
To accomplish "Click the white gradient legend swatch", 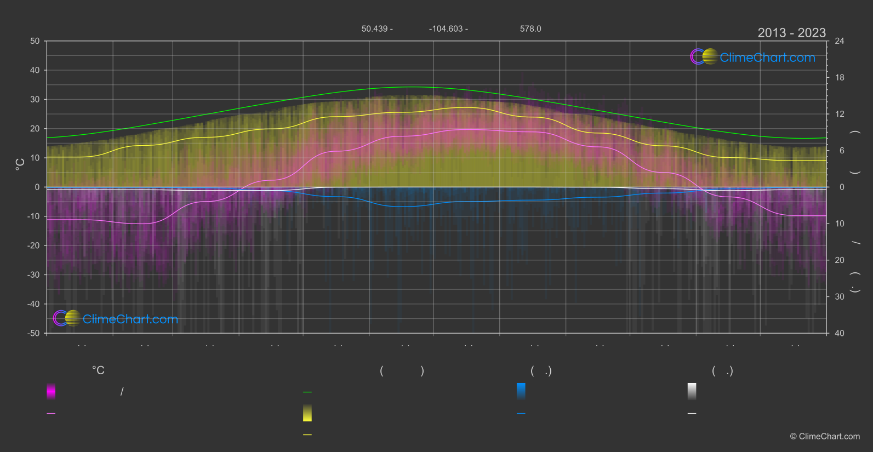I will (x=692, y=391).
